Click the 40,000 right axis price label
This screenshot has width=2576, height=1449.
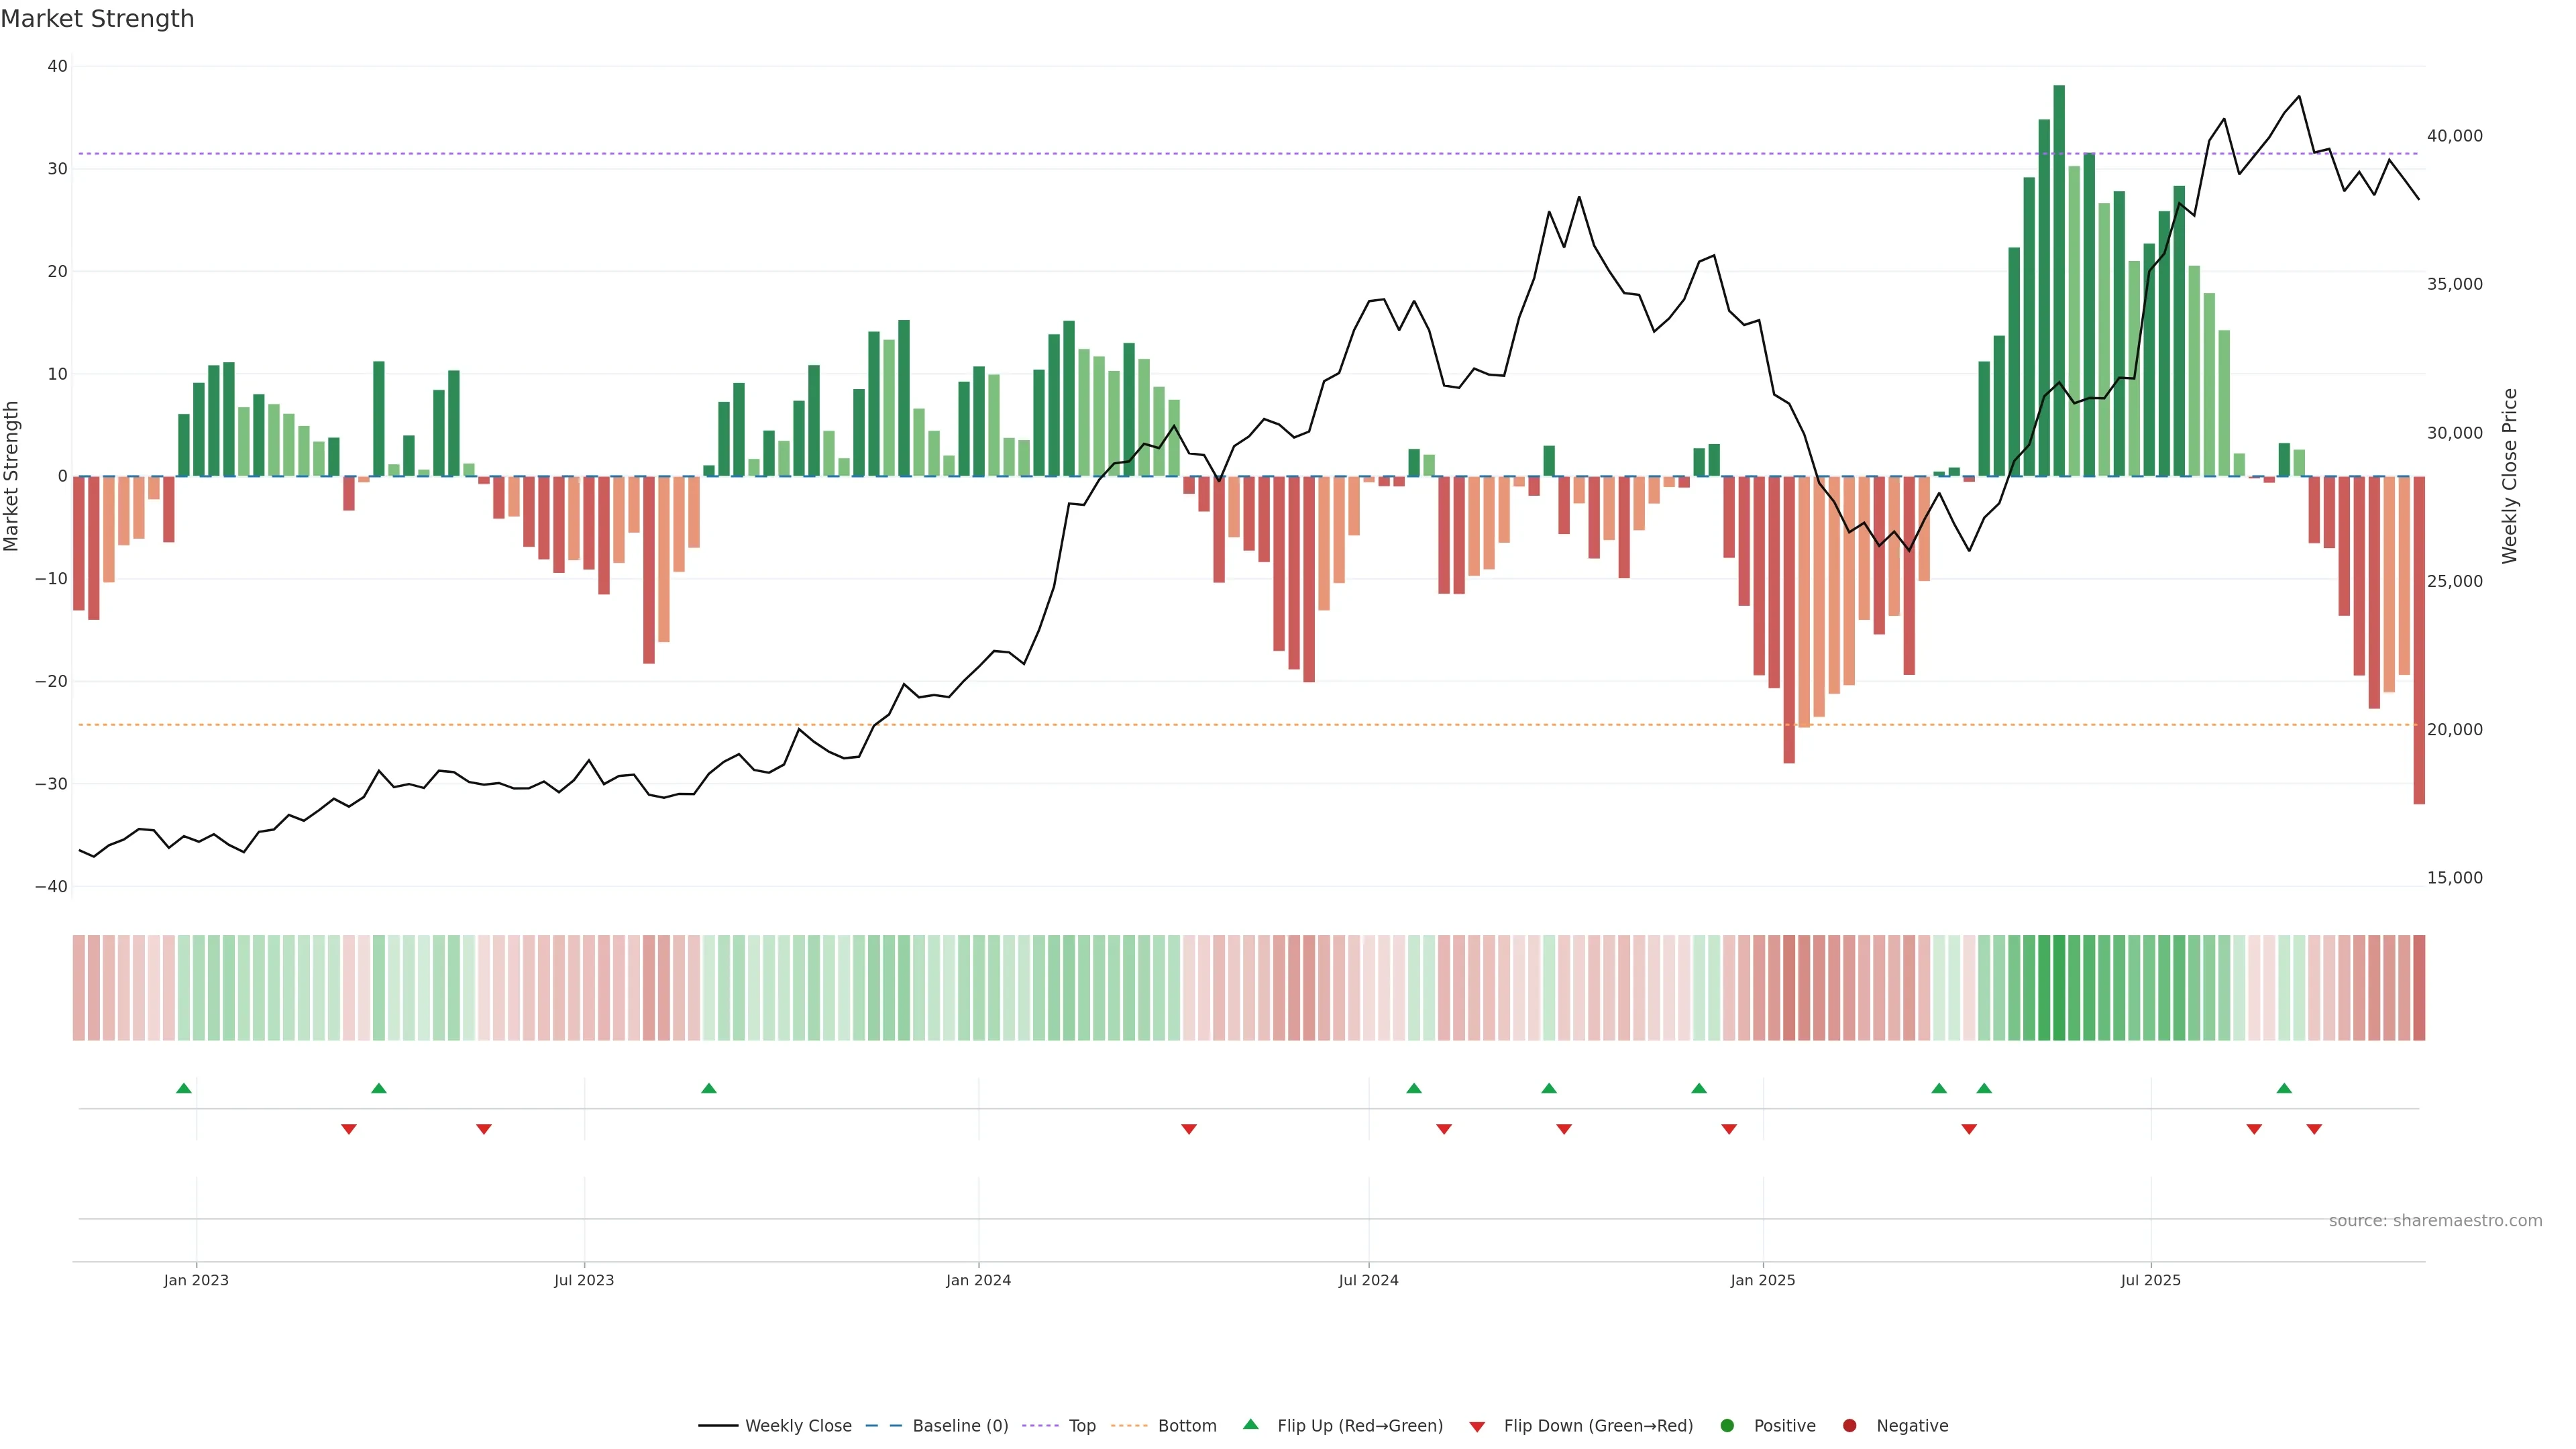pyautogui.click(x=2454, y=136)
